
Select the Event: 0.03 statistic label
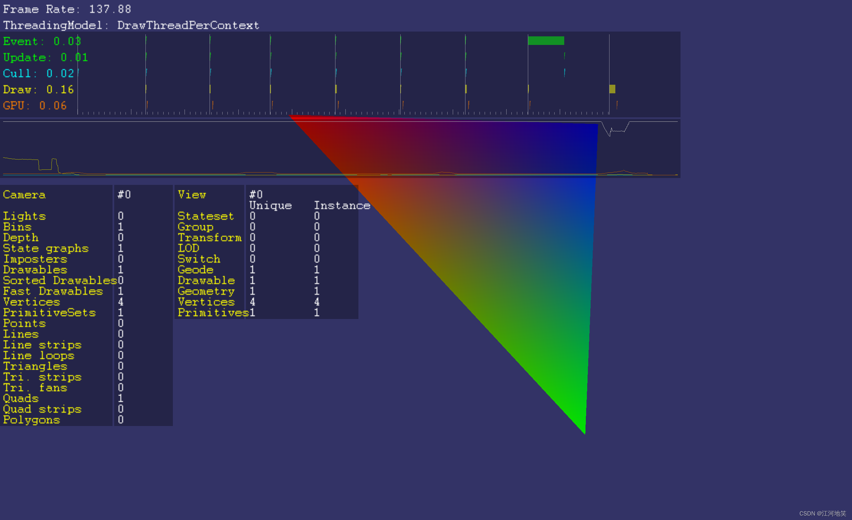coord(42,41)
